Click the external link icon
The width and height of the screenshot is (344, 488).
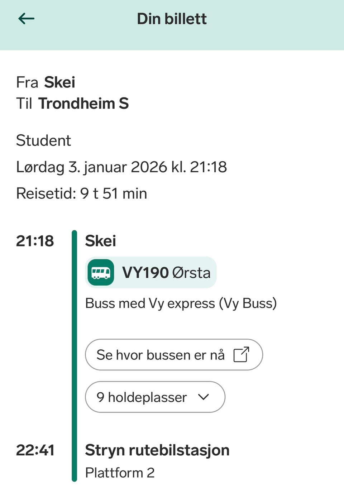pyautogui.click(x=241, y=355)
